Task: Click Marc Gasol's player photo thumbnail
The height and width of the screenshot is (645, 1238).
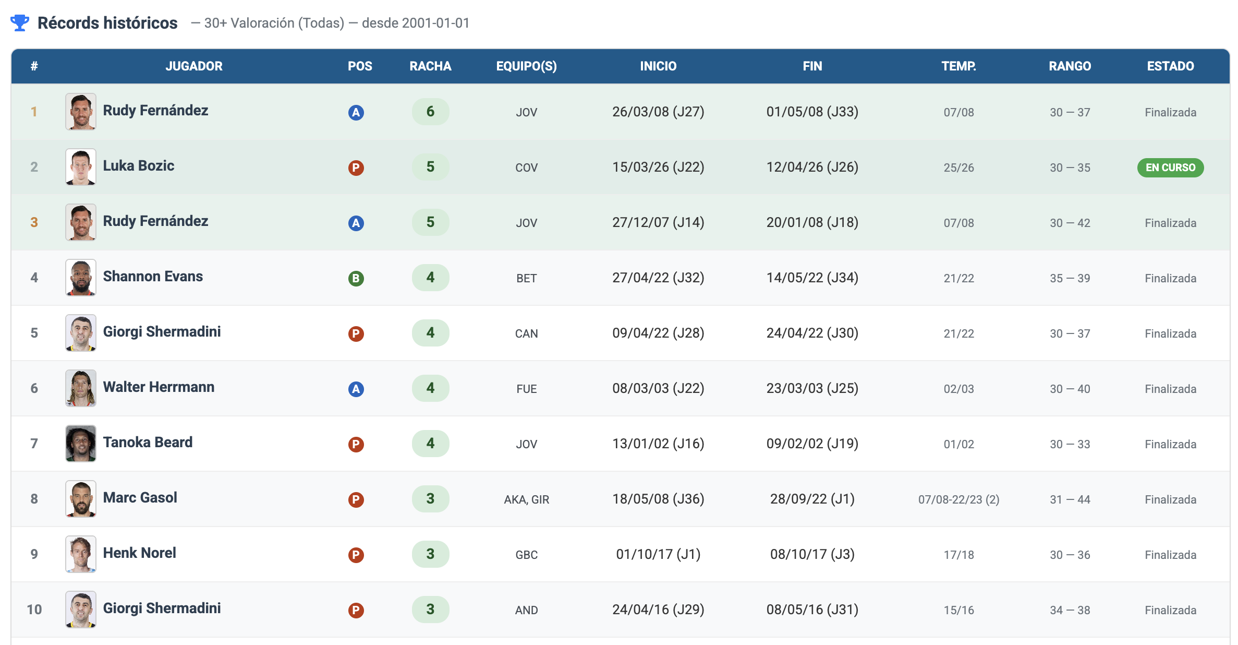Action: pyautogui.click(x=81, y=499)
